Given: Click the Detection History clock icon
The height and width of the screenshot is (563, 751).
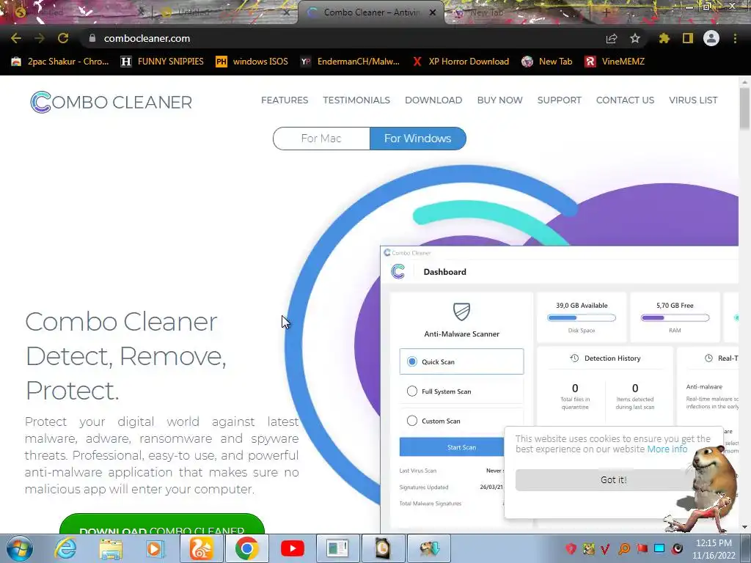Looking at the screenshot, I should point(574,358).
